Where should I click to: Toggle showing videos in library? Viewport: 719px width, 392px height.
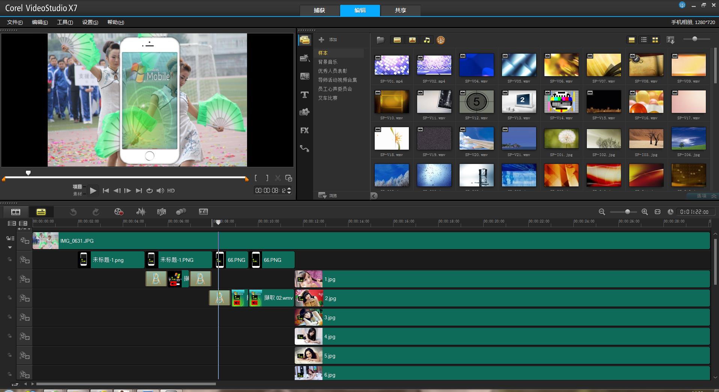click(x=397, y=40)
